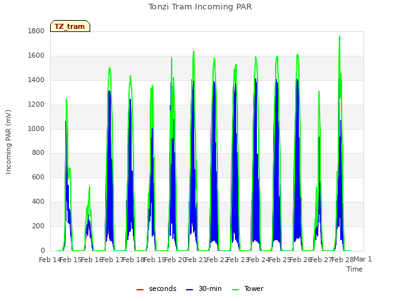The height and width of the screenshot is (301, 401).
Task: Click the 1400 y-axis tick label
Action: tap(36, 80)
